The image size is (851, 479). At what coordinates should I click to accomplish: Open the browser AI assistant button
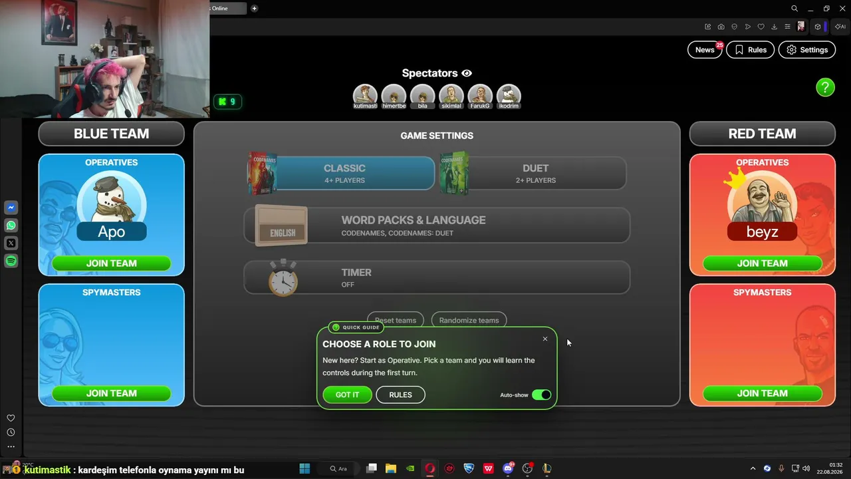click(x=840, y=27)
